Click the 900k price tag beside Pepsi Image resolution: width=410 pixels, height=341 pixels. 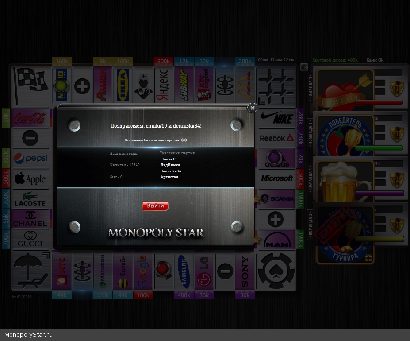point(6,158)
